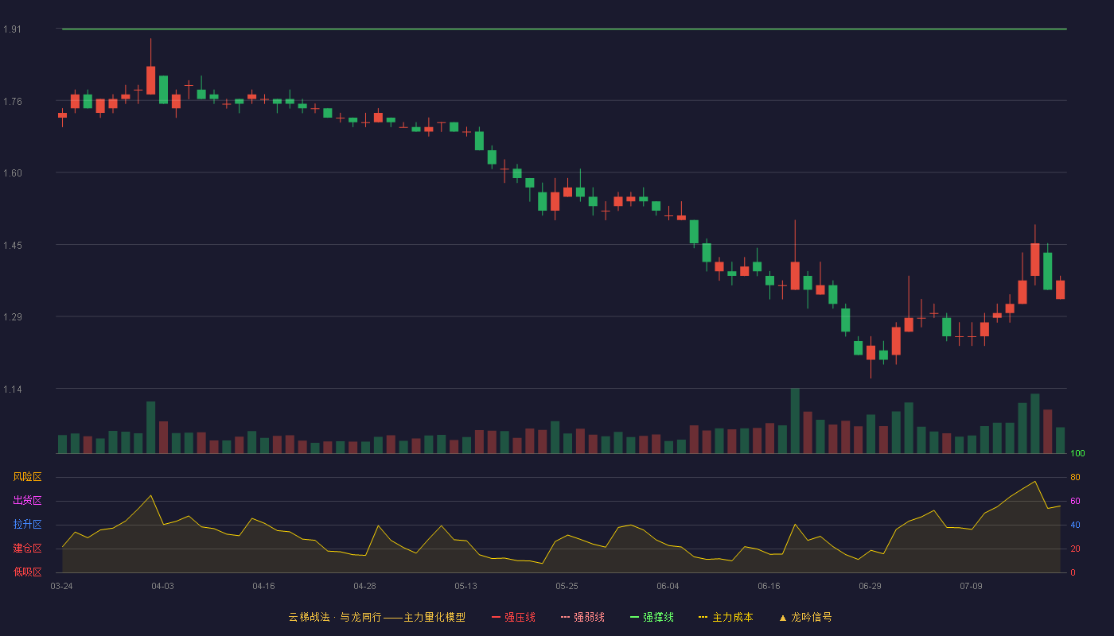Select the 风险区 zone label
This screenshot has height=636, width=1114.
click(x=28, y=477)
